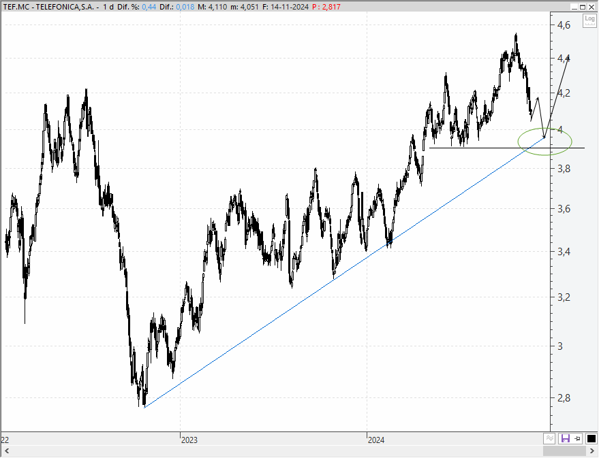Click the Dif. % value 0,44
This screenshot has height=458, width=599.
[x=149, y=7]
